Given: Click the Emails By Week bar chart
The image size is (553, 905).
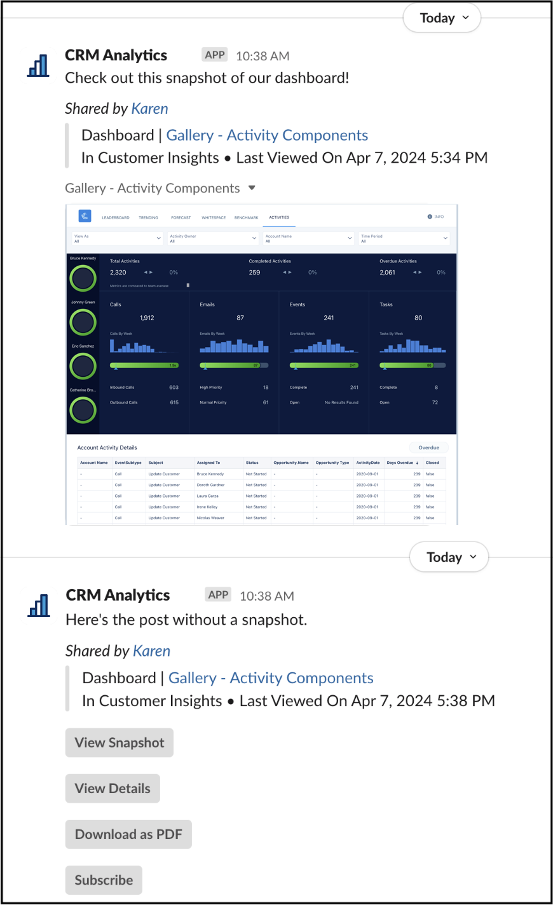Looking at the screenshot, I should 234,345.
